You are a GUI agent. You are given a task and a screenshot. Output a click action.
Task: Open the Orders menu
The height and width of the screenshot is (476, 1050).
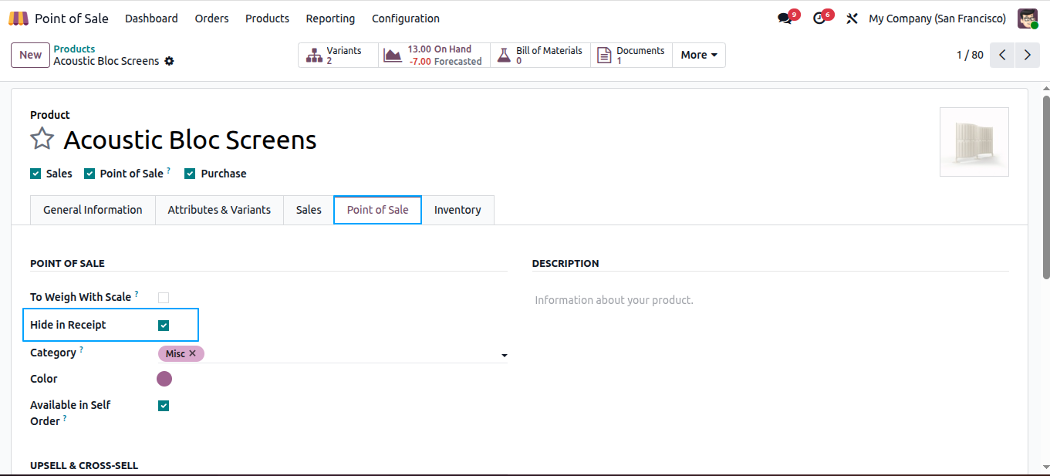(x=211, y=19)
